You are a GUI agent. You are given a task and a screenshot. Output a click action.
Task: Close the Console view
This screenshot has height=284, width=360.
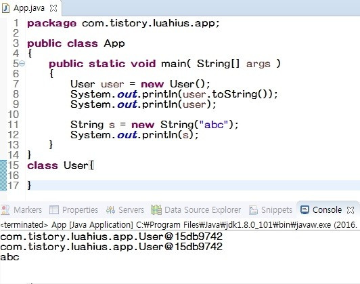(x=351, y=210)
